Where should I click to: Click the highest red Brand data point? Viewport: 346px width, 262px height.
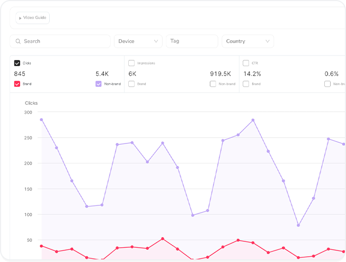point(163,239)
